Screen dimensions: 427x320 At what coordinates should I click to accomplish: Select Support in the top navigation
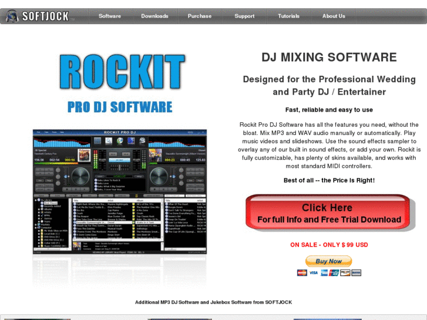pos(244,16)
